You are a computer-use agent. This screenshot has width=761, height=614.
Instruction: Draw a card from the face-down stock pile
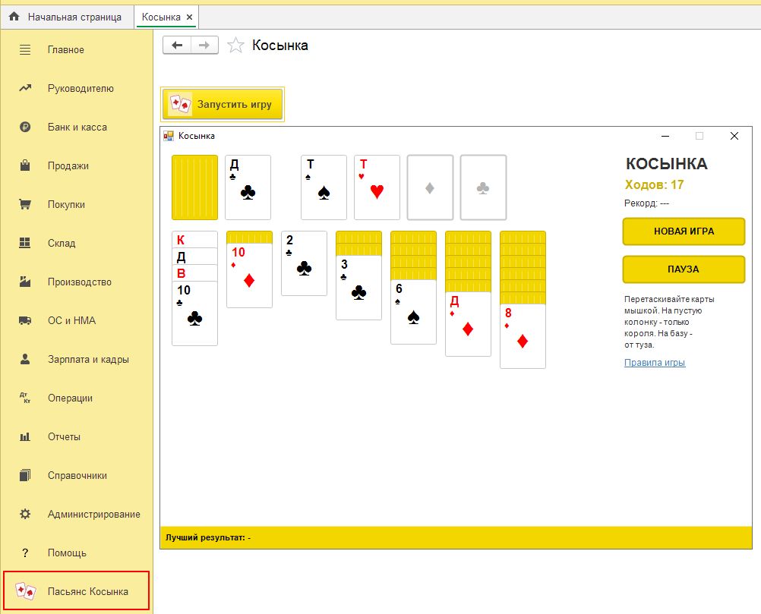[x=194, y=187]
